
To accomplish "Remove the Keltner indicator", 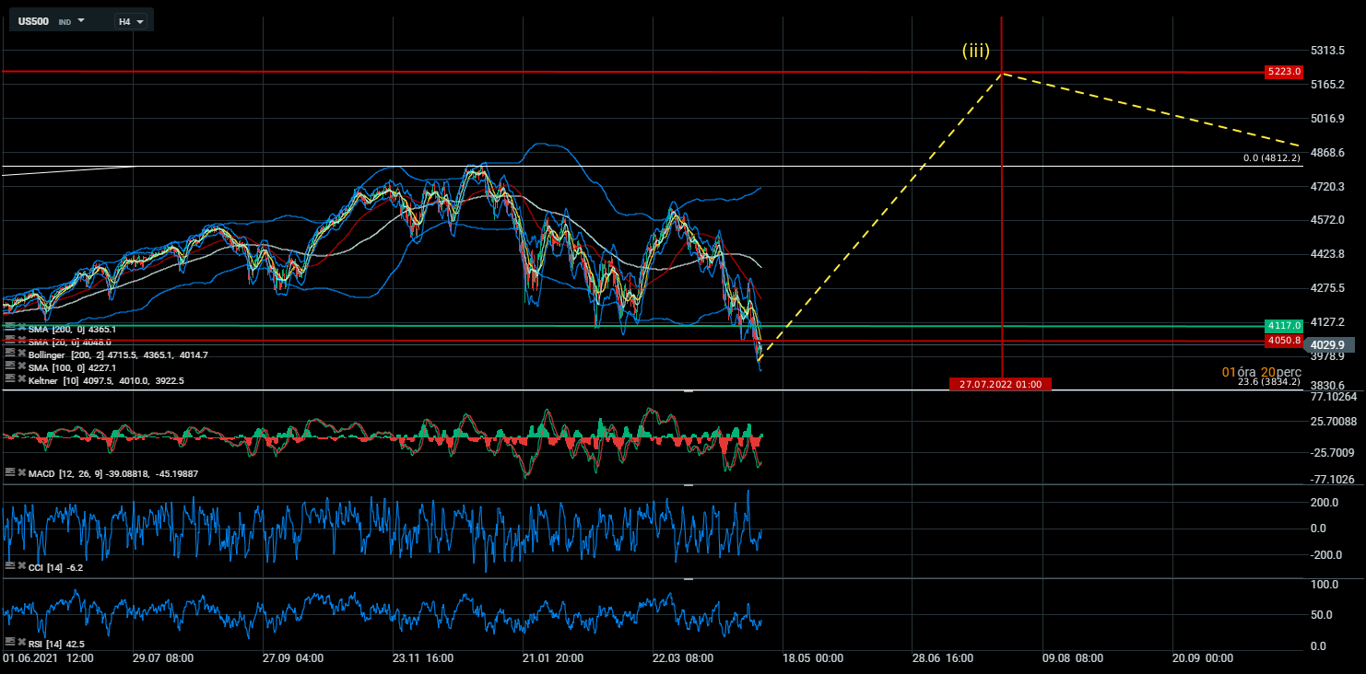I will (22, 378).
